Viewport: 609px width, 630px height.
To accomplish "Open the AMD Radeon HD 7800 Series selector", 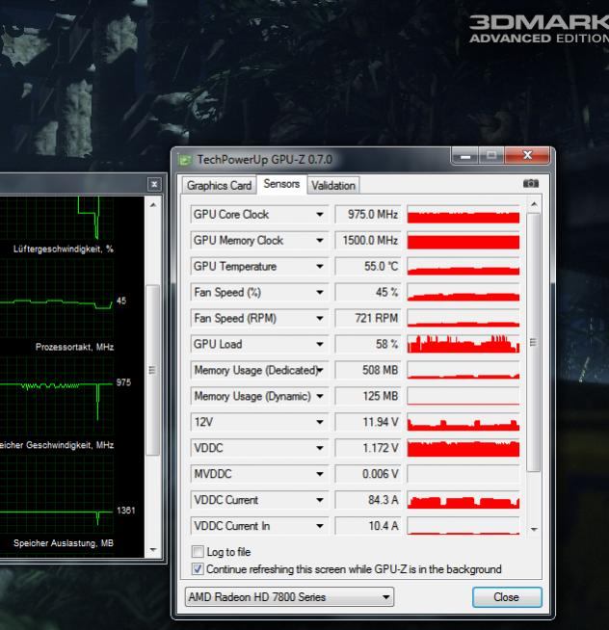I will (289, 597).
